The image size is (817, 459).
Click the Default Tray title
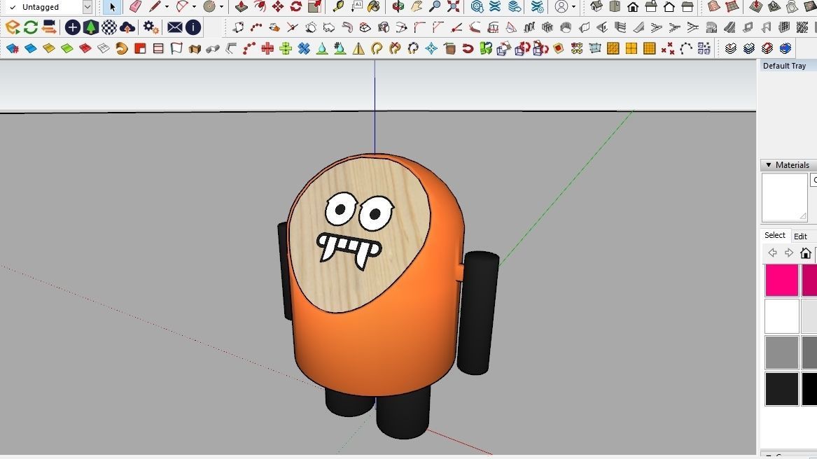coord(784,66)
